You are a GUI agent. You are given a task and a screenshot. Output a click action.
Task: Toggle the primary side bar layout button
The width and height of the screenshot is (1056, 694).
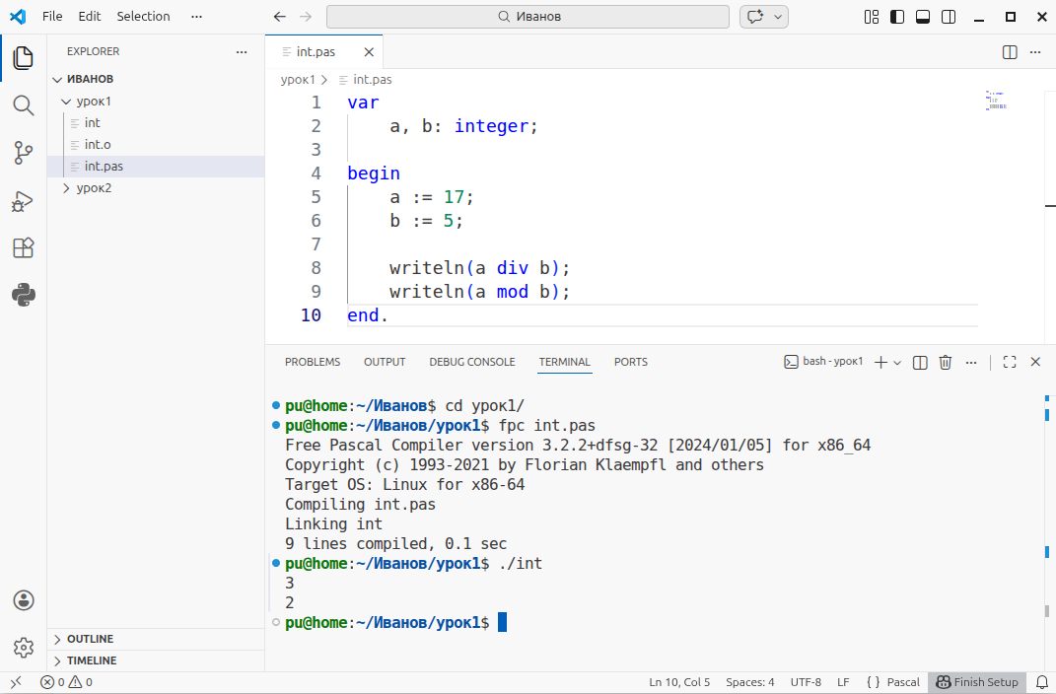tap(897, 17)
